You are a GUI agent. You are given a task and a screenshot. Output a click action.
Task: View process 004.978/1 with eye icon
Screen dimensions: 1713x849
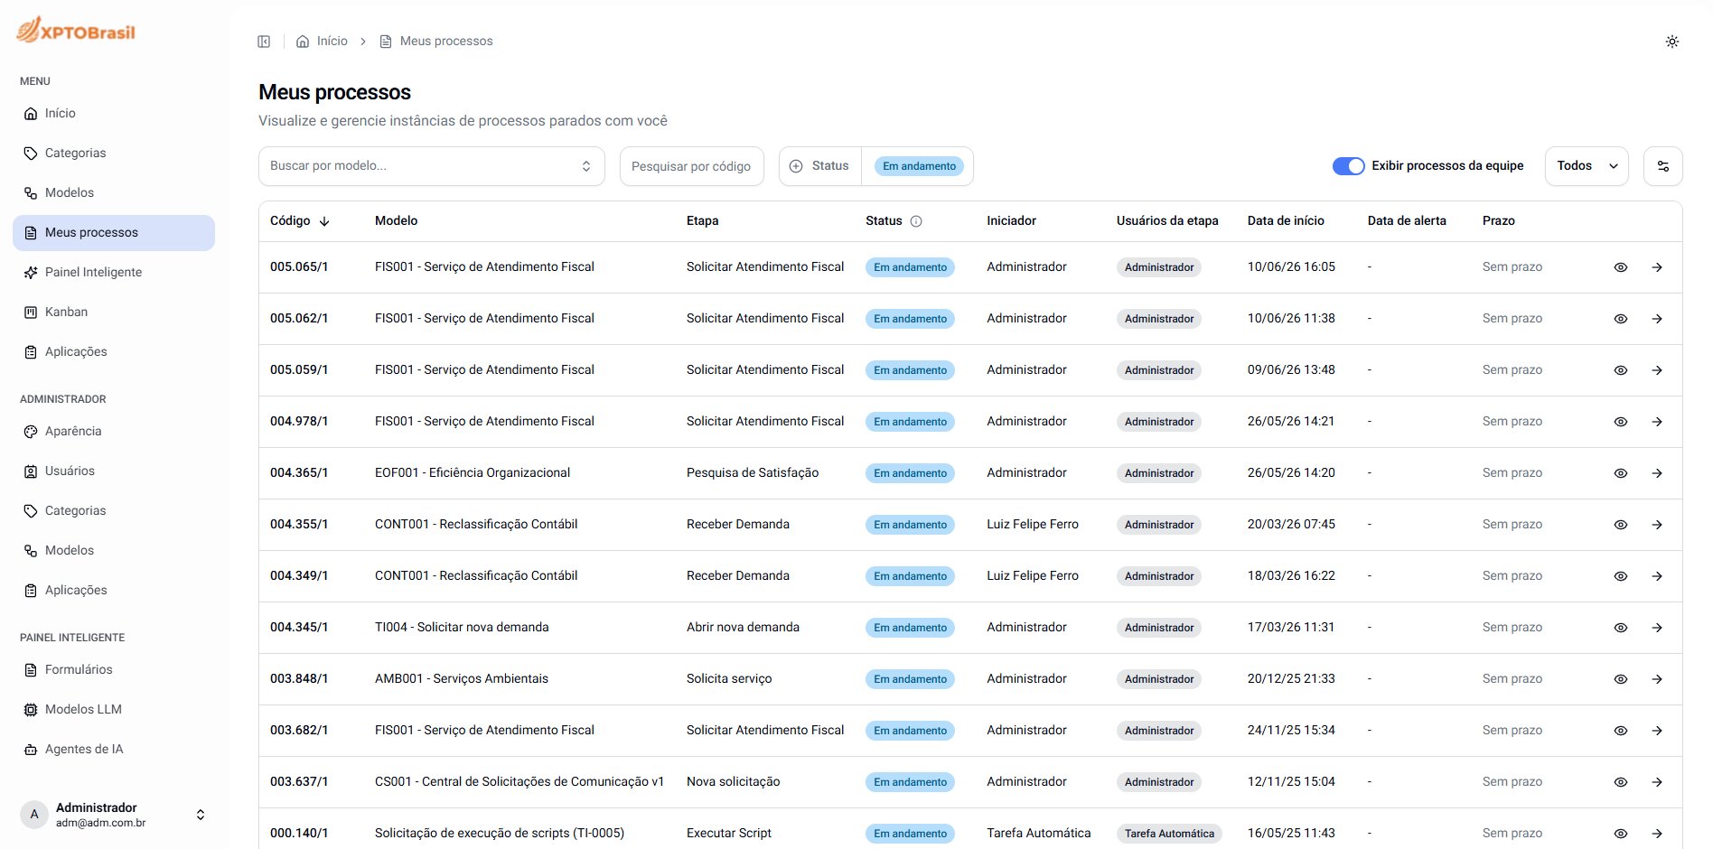(x=1621, y=422)
